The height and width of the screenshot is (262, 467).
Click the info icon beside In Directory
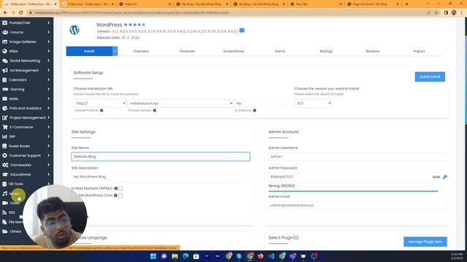coord(255,111)
